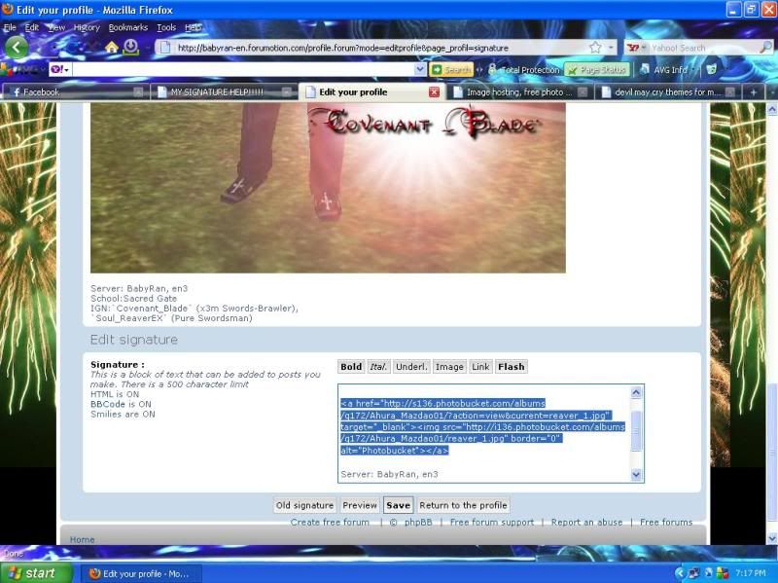Open the Yahoo search engine selector
Image resolution: width=778 pixels, height=583 pixels.
click(x=636, y=48)
